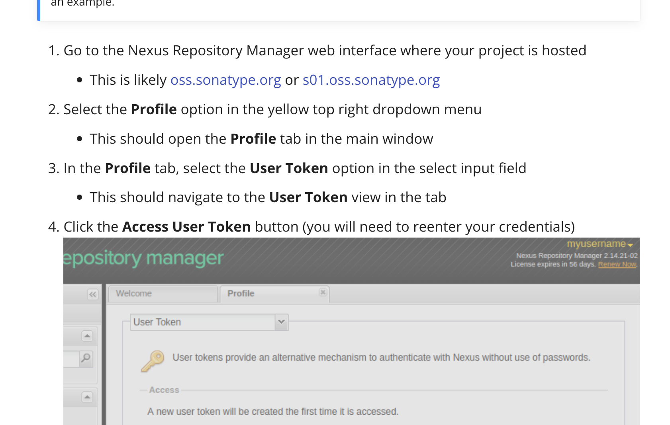Click the User Token combo box text area

(x=199, y=322)
